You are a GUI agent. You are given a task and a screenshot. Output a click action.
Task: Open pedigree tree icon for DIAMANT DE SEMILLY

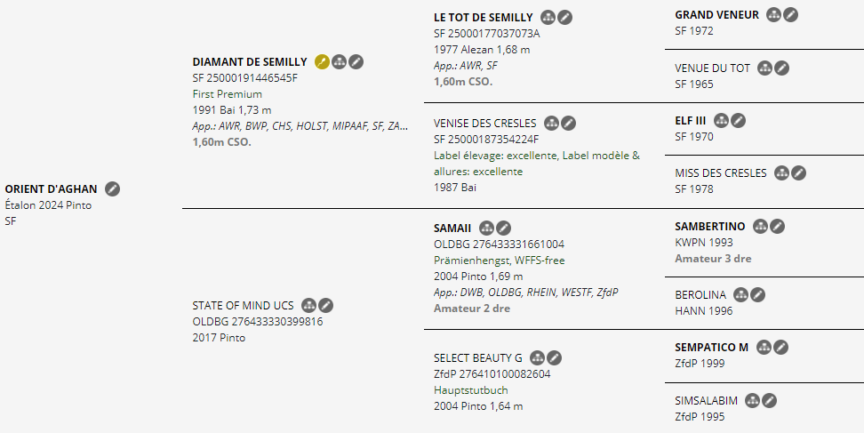[x=340, y=61]
